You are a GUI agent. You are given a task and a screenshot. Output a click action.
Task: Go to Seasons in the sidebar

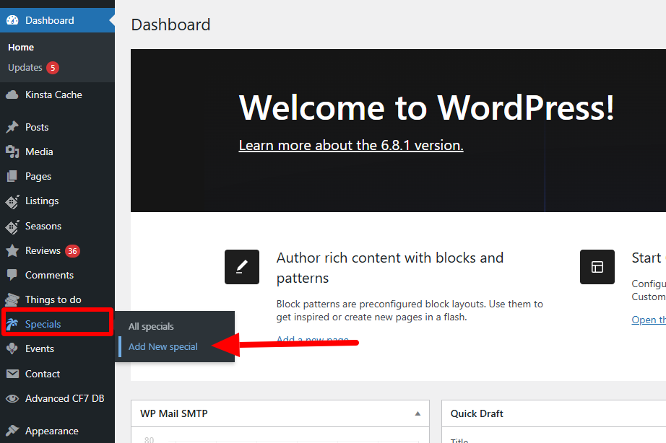coord(43,226)
